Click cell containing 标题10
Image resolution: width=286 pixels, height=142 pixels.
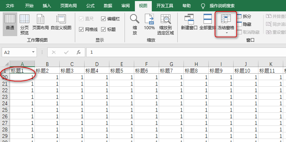(x=246, y=70)
